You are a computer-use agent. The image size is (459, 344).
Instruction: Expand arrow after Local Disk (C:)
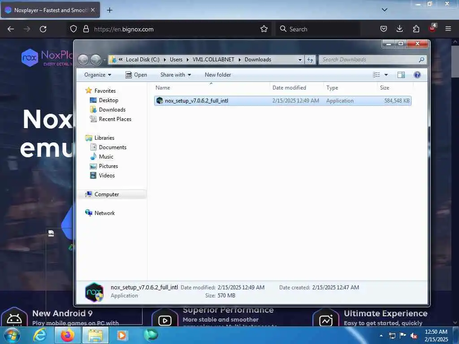click(165, 60)
